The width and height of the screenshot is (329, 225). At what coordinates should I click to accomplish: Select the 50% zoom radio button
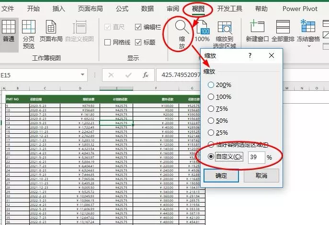click(211, 120)
